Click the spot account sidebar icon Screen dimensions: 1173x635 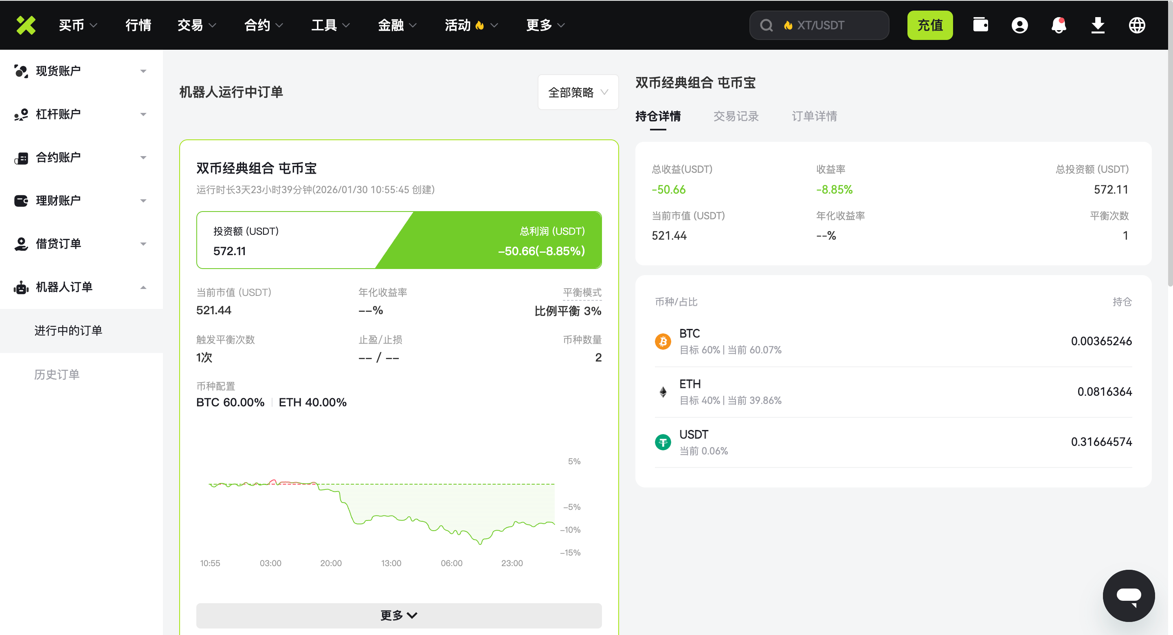coord(21,71)
